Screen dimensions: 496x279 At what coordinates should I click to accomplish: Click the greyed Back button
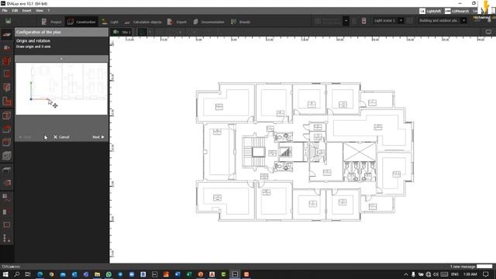point(25,137)
